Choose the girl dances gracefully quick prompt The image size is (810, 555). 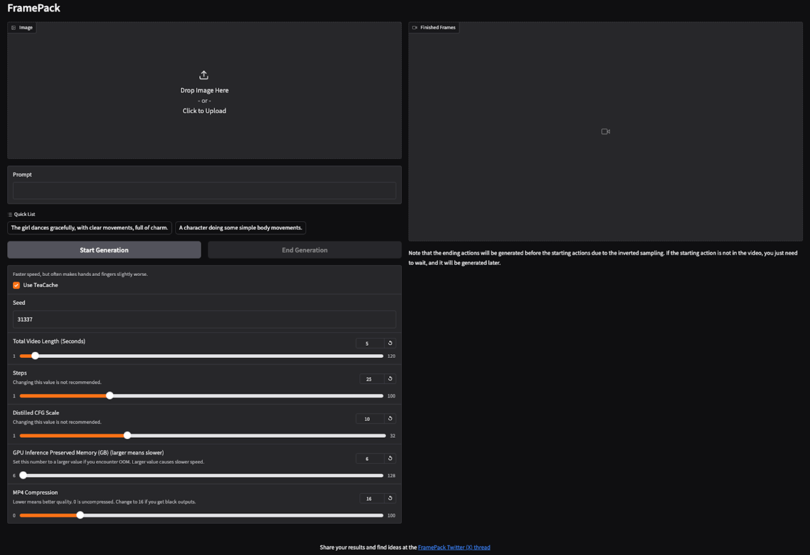pyautogui.click(x=89, y=228)
